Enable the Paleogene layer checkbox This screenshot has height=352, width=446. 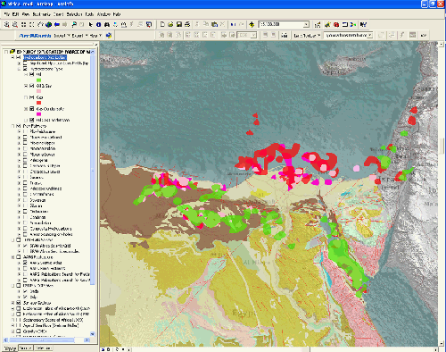click(25, 160)
